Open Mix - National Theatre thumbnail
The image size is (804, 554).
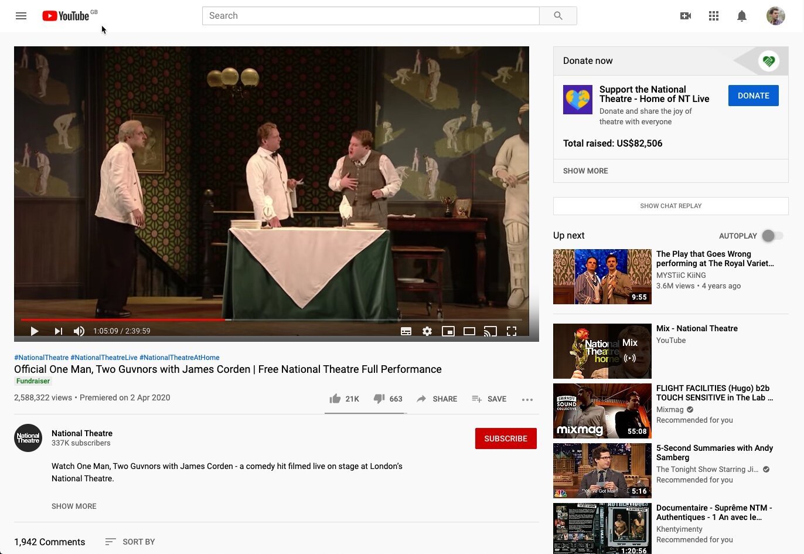(602, 351)
